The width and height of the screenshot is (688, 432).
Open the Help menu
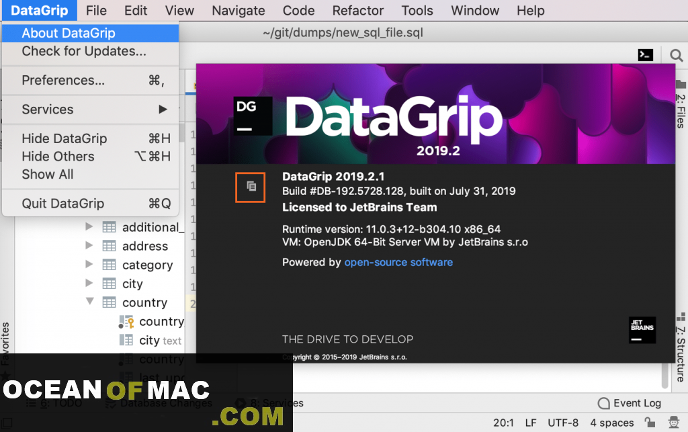[x=531, y=11]
